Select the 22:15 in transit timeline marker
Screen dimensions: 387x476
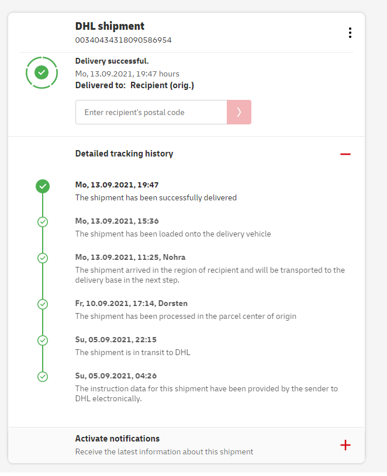42,341
